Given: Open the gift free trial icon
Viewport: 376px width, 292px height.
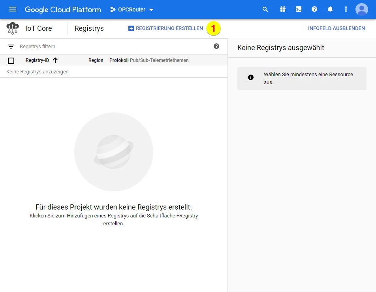Looking at the screenshot, I should coord(283,9).
